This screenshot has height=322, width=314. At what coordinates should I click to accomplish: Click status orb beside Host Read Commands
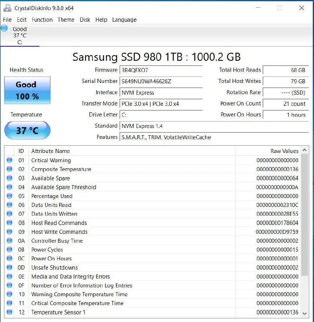[x=9, y=223]
